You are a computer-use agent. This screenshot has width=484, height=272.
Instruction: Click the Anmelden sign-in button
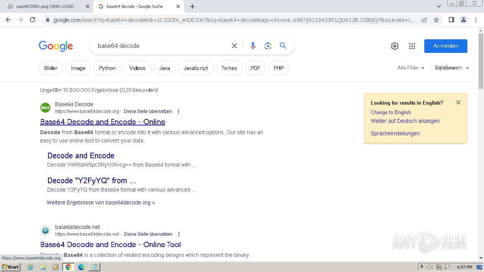(445, 46)
